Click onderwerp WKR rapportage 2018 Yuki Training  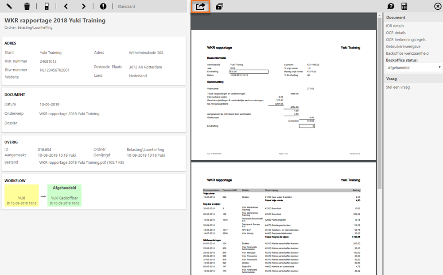pyautogui.click(x=69, y=114)
